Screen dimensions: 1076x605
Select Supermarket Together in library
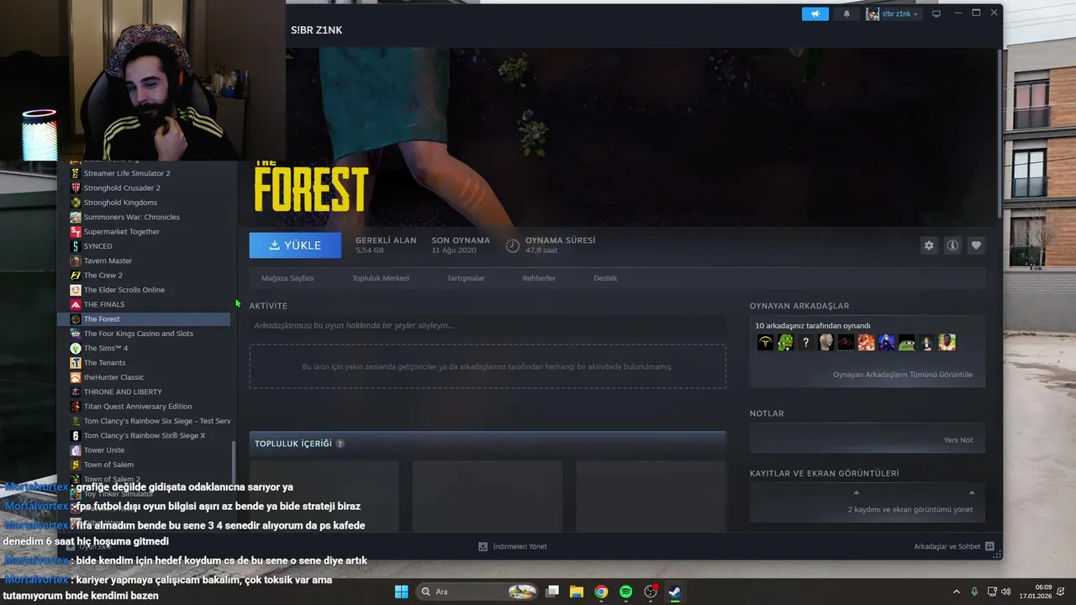click(x=122, y=232)
